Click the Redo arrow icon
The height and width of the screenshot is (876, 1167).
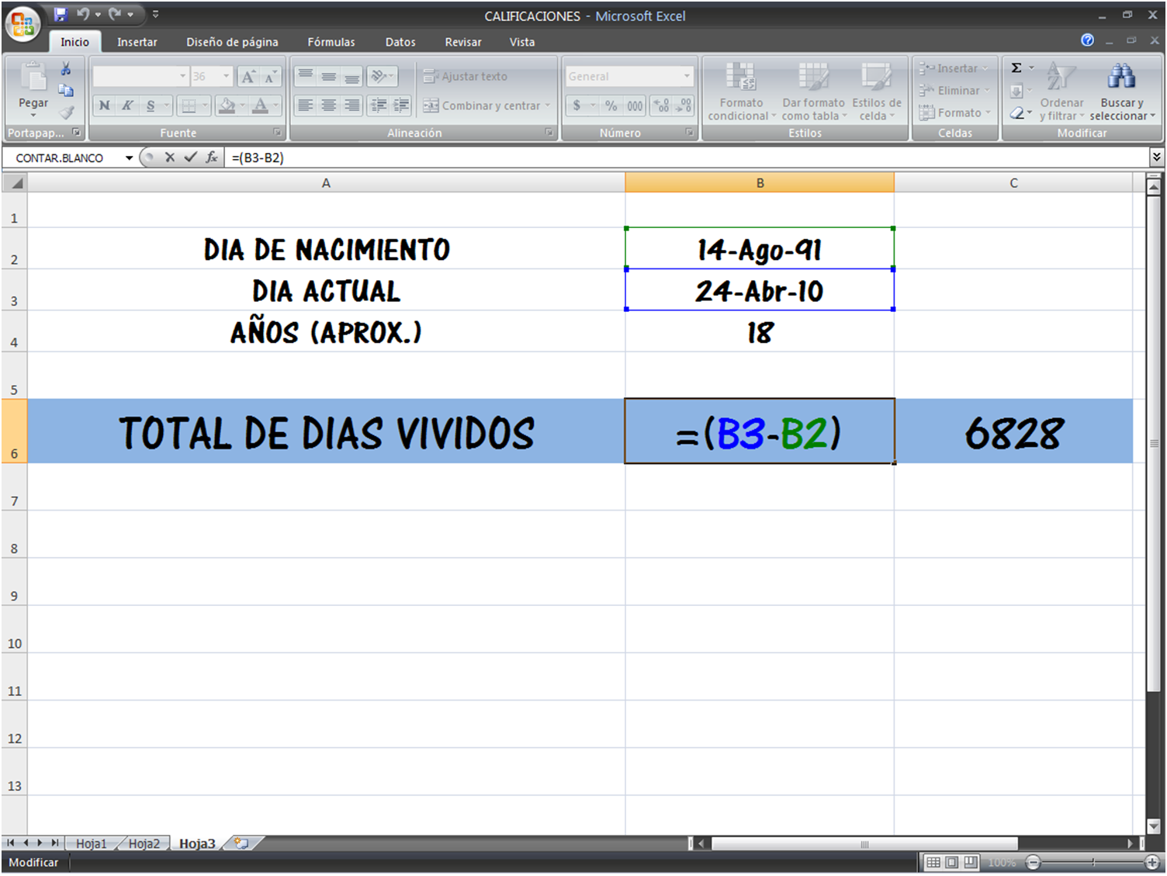click(x=115, y=14)
